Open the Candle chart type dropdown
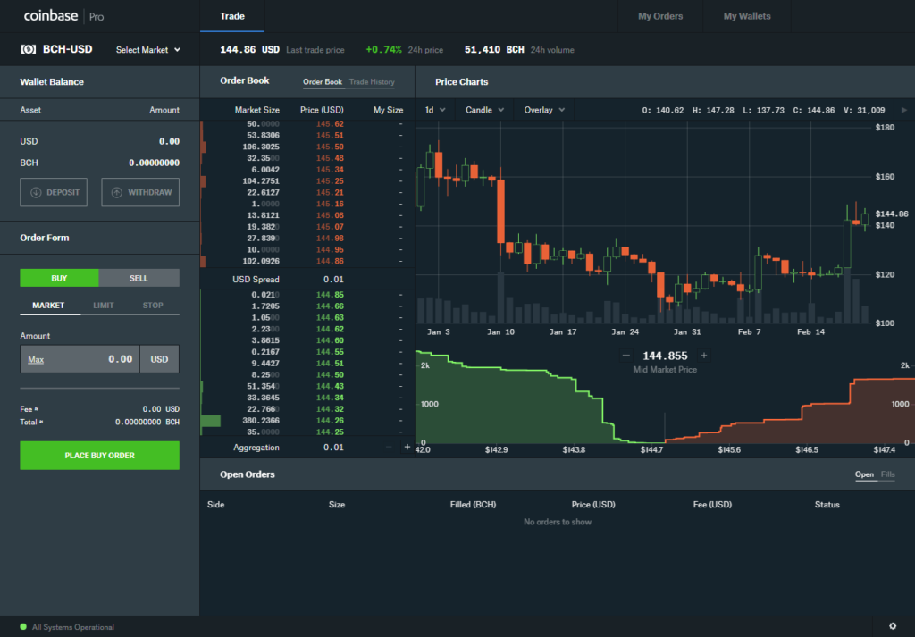 484,110
